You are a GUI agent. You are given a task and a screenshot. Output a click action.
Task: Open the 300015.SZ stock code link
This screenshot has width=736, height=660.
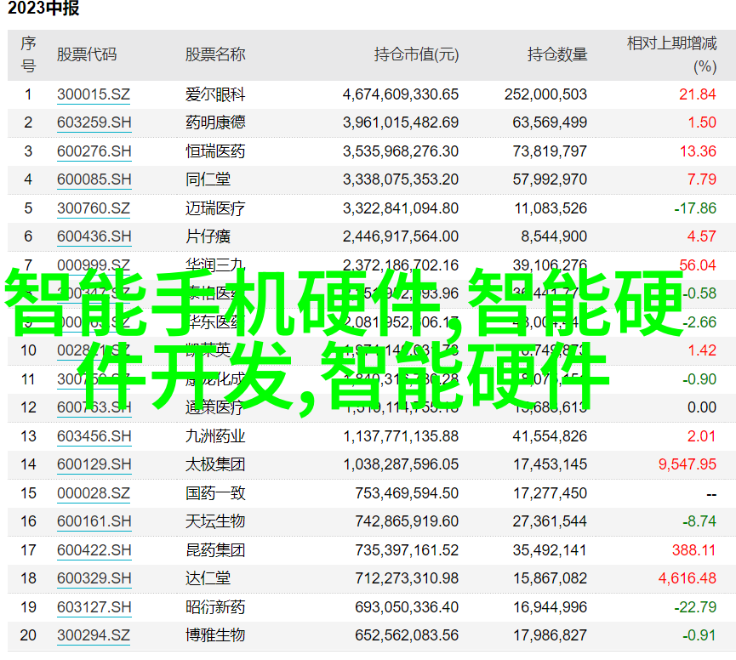click(x=94, y=94)
